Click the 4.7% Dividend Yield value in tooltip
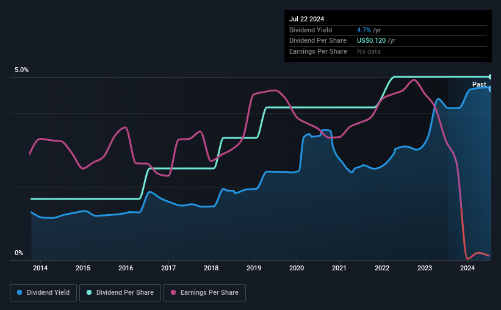 (364, 30)
